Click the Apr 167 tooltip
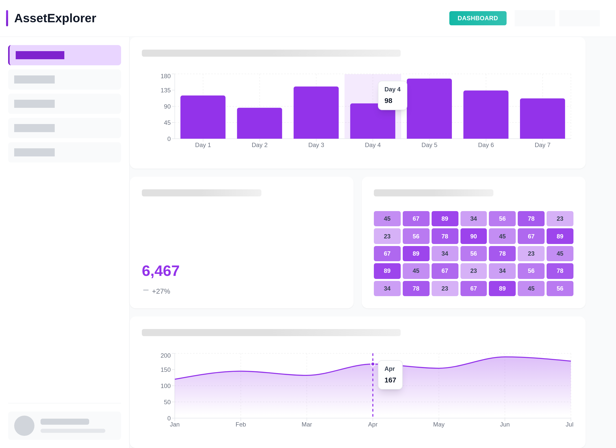 [390, 375]
